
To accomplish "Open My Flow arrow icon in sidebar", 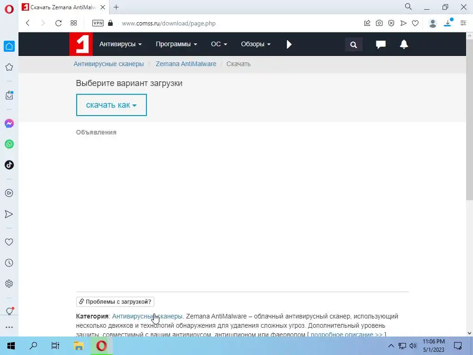I will tap(9, 214).
